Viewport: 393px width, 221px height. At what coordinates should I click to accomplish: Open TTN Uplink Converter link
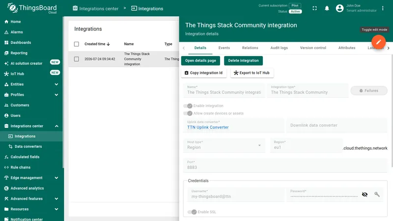208,127
